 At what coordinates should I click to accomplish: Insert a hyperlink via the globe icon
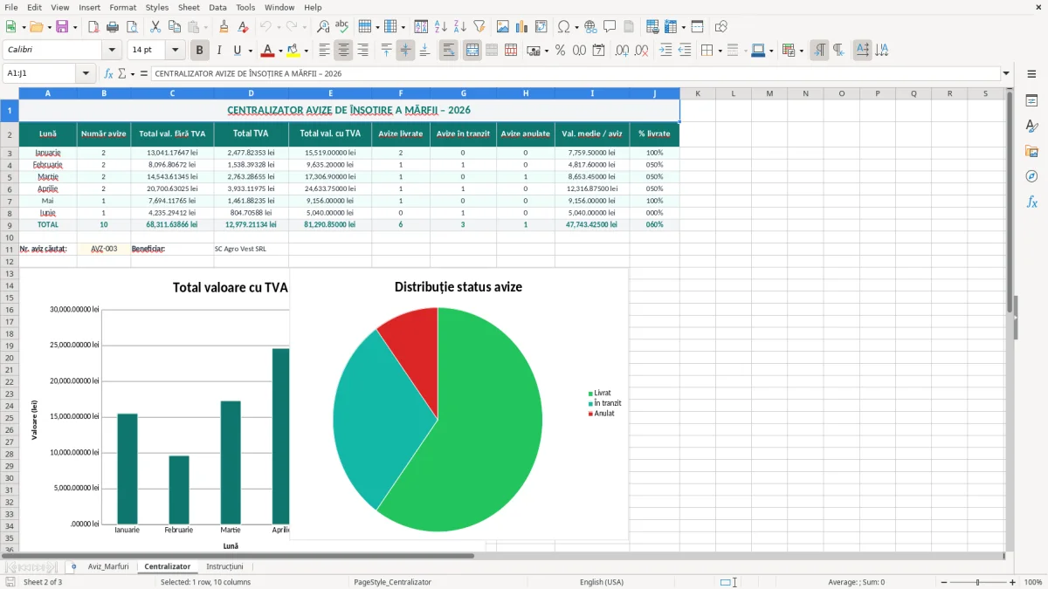590,27
